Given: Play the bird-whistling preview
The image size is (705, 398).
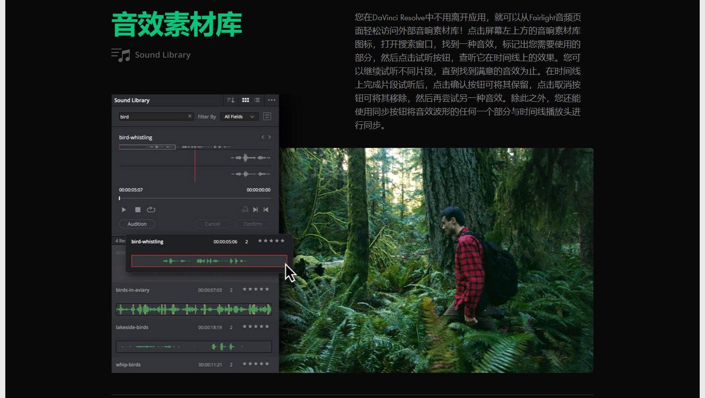Looking at the screenshot, I should coord(124,210).
